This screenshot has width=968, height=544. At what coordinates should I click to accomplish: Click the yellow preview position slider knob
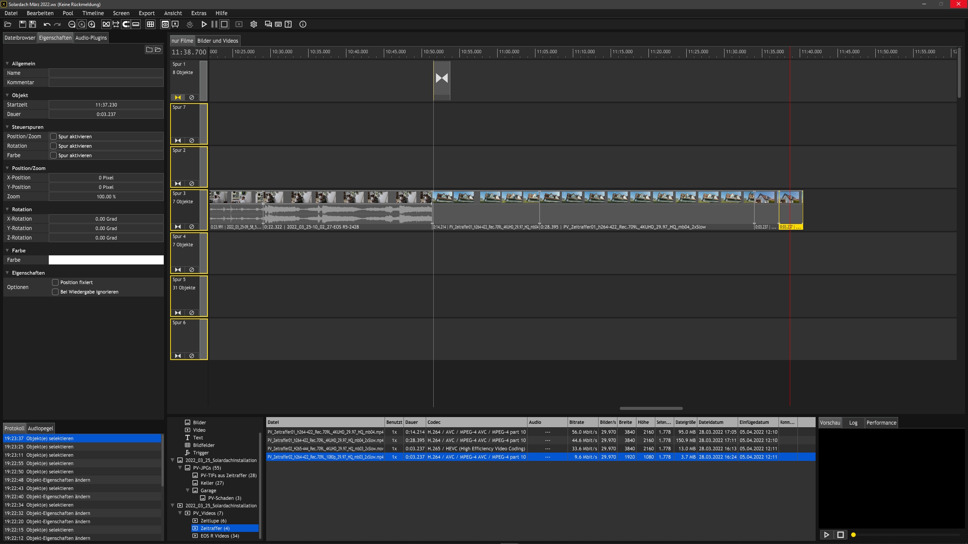(x=853, y=535)
